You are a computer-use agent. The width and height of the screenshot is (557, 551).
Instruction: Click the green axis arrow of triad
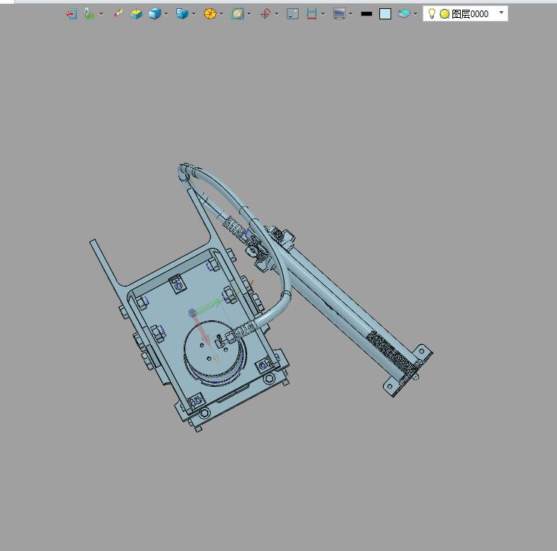click(209, 305)
